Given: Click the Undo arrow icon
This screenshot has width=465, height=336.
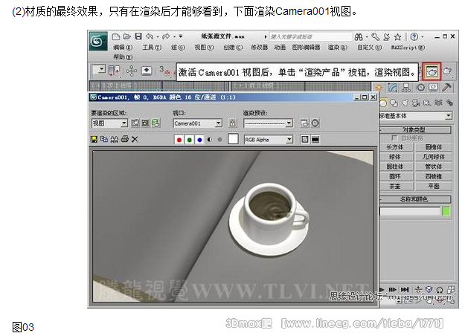Looking at the screenshot, I should tap(150, 36).
